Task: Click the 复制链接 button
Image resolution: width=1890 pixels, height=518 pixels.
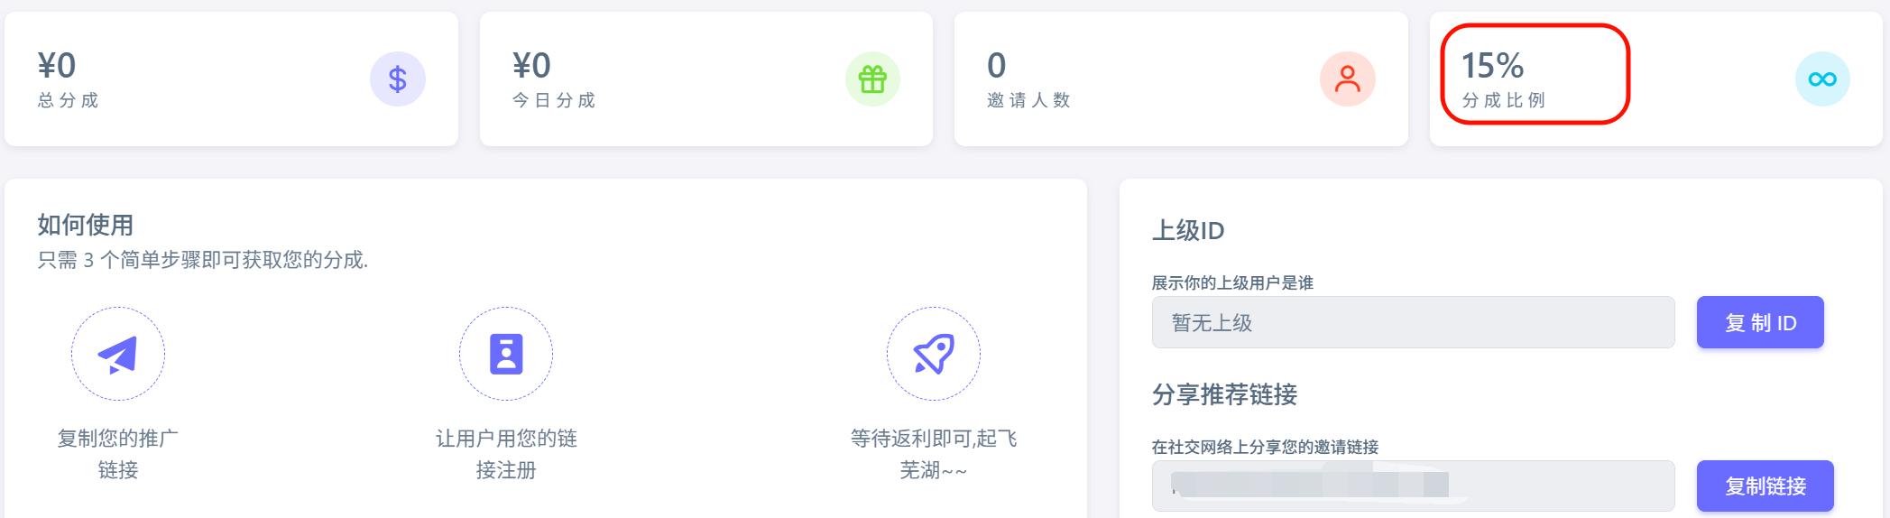Action: tap(1766, 486)
